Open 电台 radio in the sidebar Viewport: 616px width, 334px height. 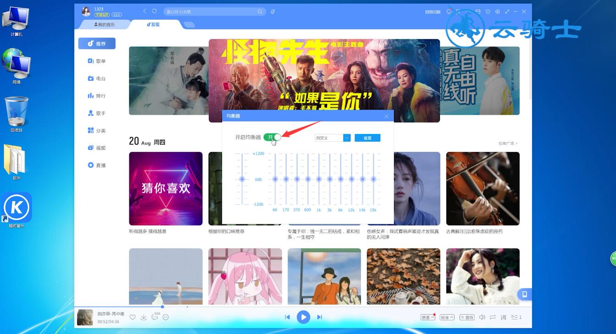tap(97, 78)
